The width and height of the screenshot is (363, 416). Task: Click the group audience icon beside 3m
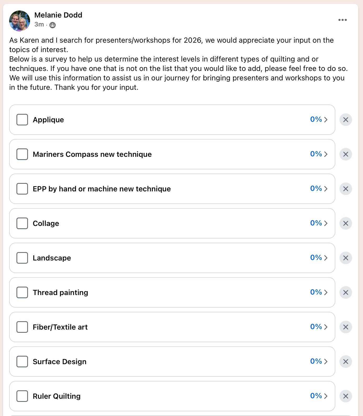point(53,25)
